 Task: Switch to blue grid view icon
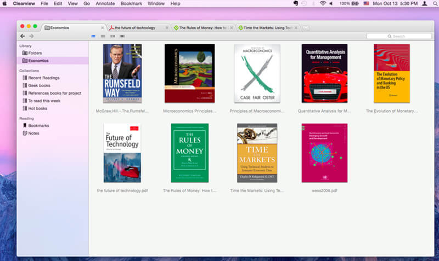point(93,36)
